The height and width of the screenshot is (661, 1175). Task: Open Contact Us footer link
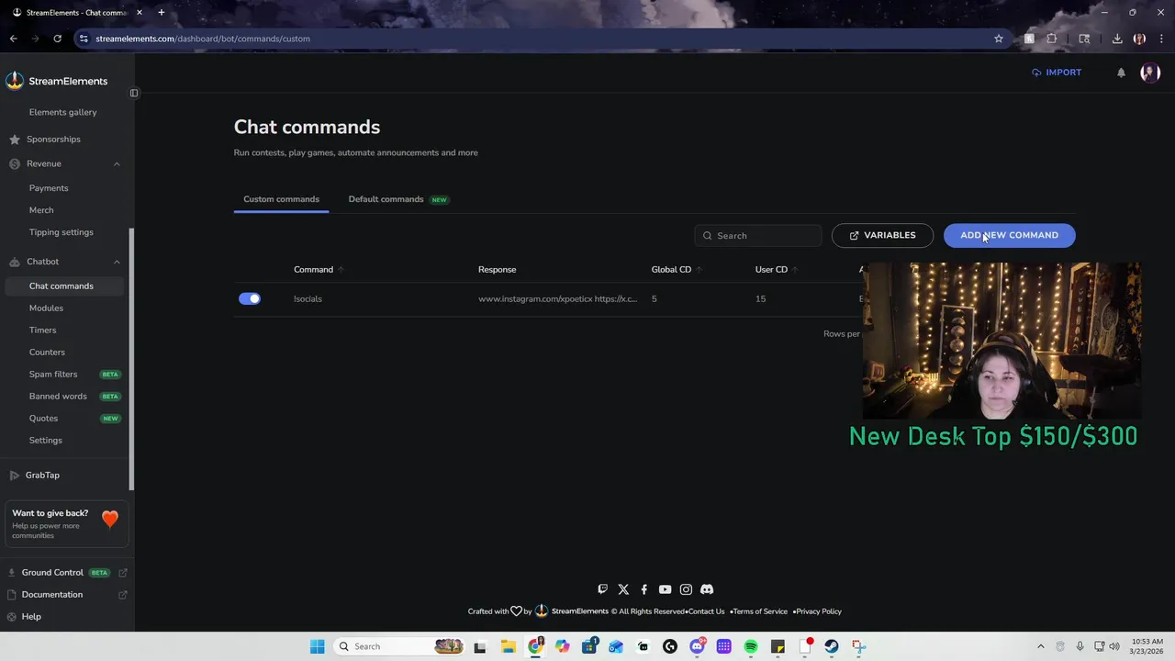[x=707, y=611]
